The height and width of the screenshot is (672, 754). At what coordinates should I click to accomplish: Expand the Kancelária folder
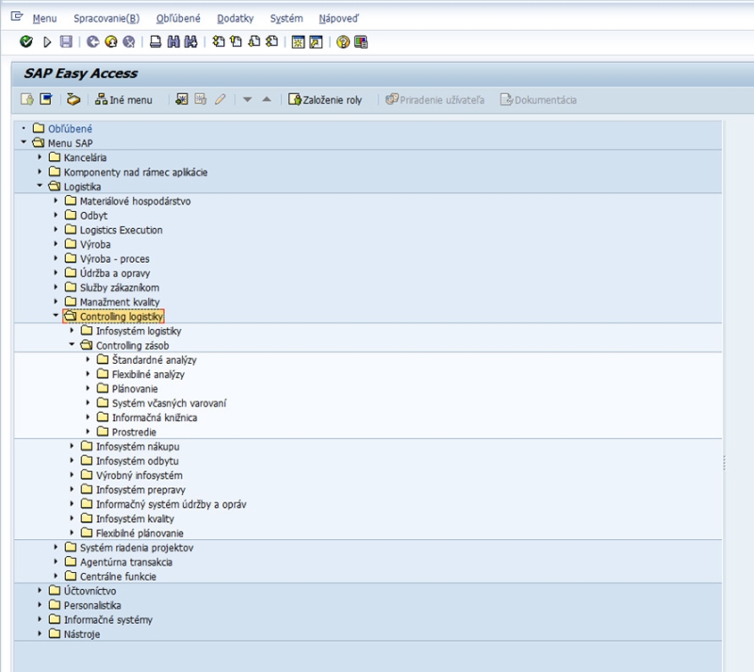pos(40,157)
